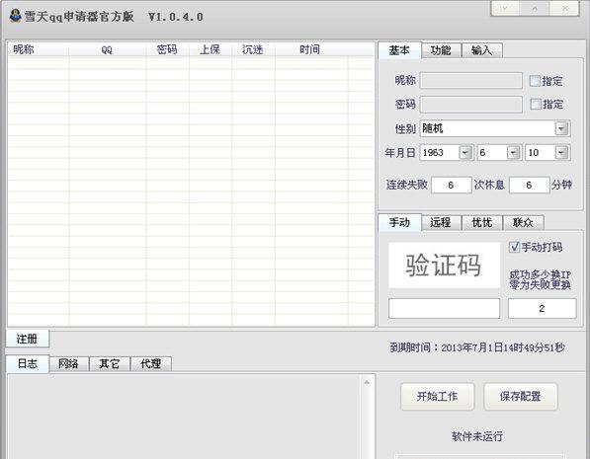Select the 手动 captcha tab
Viewport: 590px width, 459px height.
pyautogui.click(x=399, y=222)
